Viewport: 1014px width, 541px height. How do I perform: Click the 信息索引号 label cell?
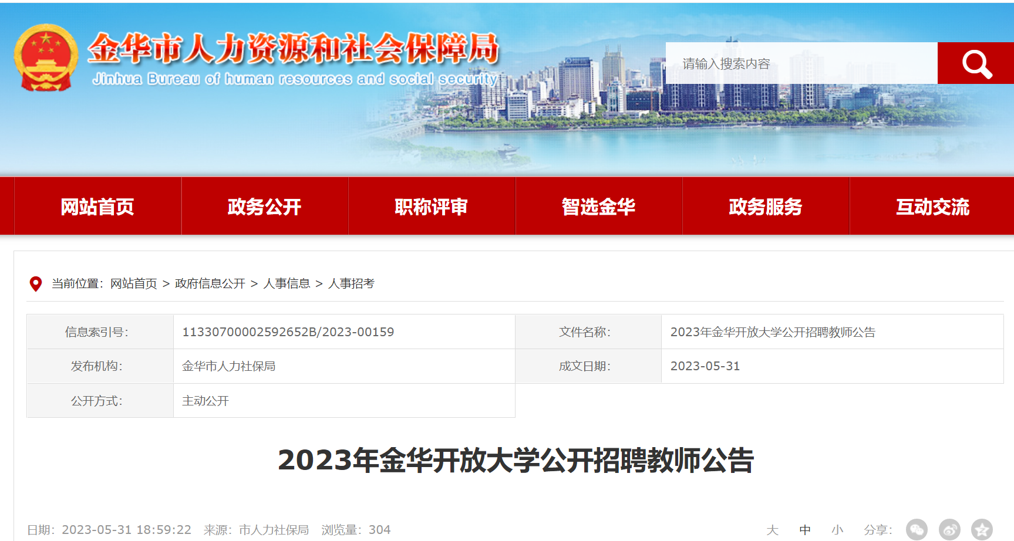tap(100, 332)
